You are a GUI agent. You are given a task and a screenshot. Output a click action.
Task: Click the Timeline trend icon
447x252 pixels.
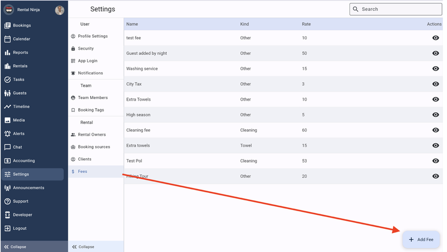(x=8, y=107)
